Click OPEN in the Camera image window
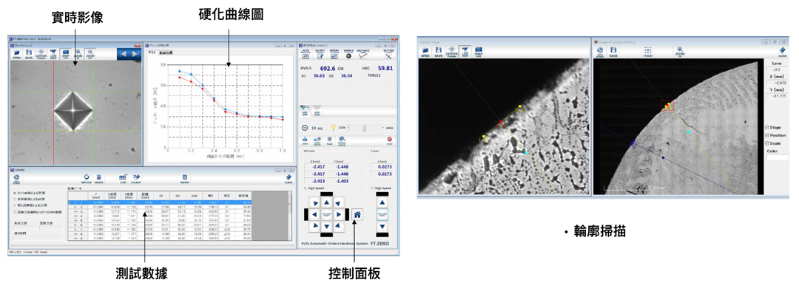Image resolution: width=799 pixels, height=291 pixels. [x=425, y=52]
